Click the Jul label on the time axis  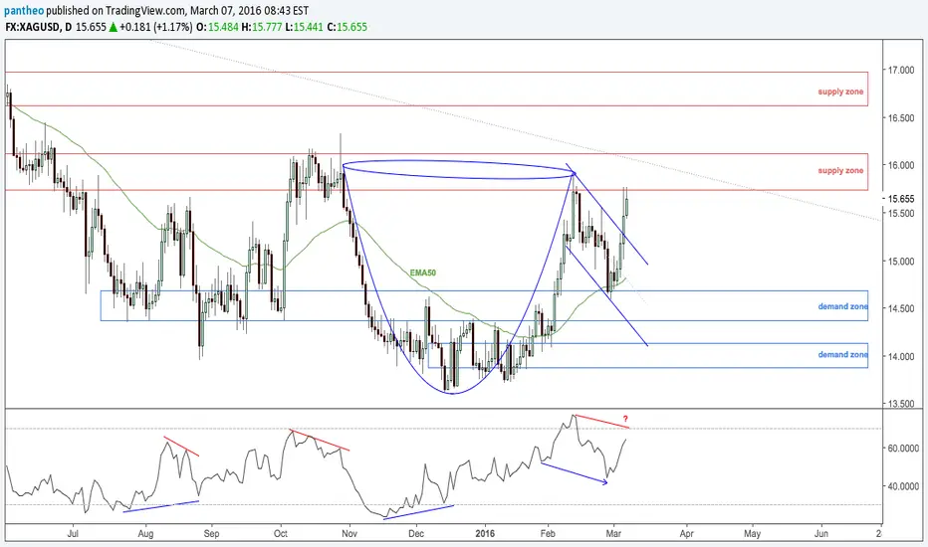point(73,533)
